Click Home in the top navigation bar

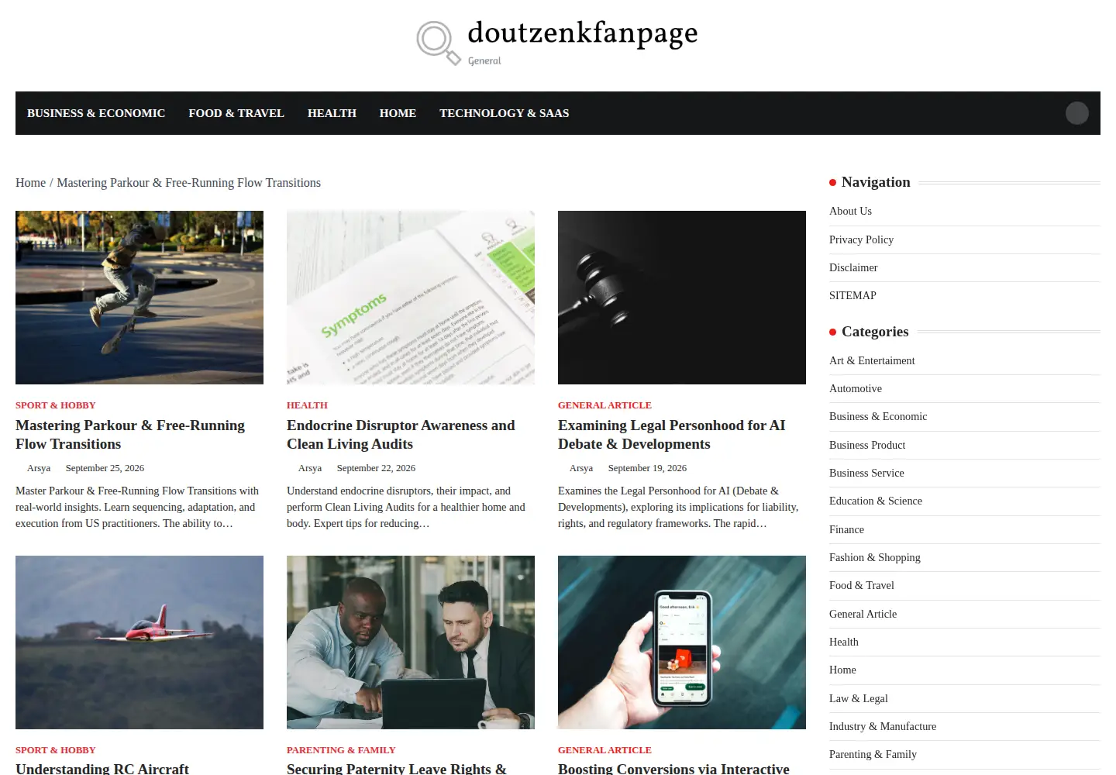398,113
